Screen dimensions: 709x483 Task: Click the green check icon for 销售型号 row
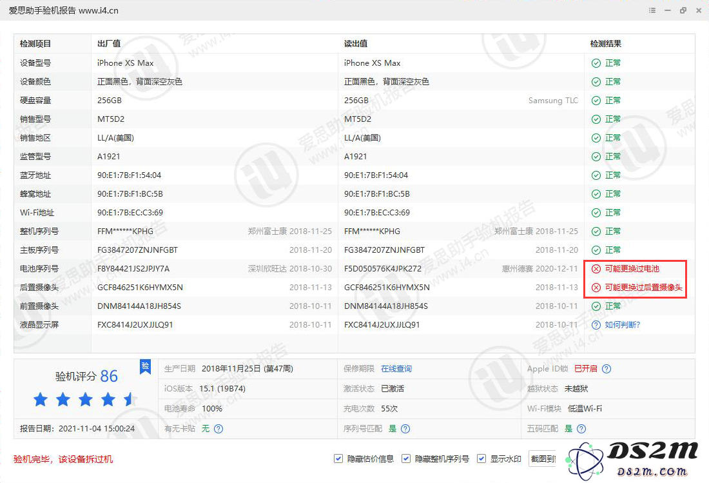596,119
